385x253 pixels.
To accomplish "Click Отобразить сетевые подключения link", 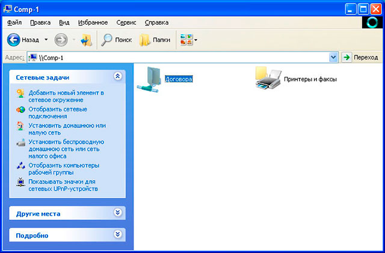I will click(58, 112).
